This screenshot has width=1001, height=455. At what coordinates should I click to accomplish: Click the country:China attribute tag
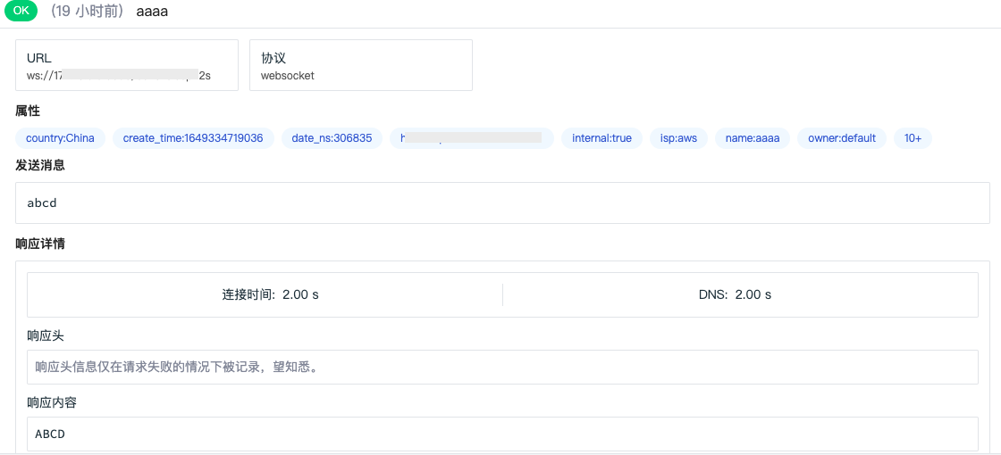pos(60,138)
